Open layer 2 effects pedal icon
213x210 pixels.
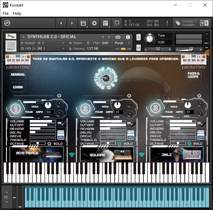131,135
